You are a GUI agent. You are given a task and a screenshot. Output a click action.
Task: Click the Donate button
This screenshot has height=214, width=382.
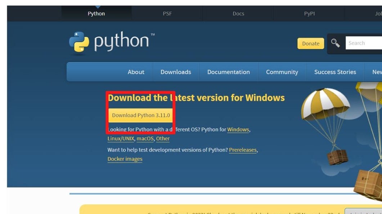click(310, 43)
